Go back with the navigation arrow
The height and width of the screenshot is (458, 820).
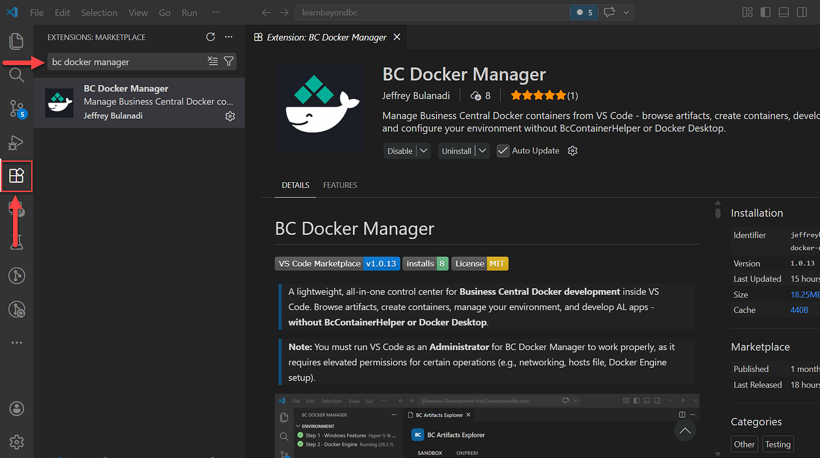click(x=266, y=12)
